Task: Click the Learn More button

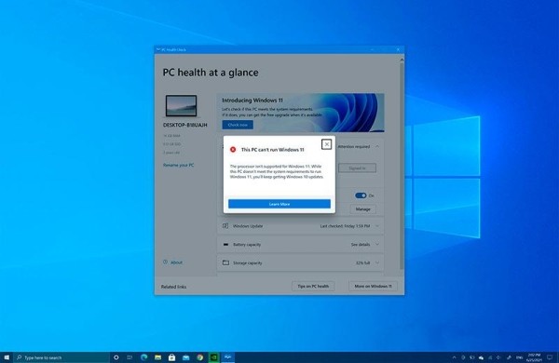Action: click(279, 204)
